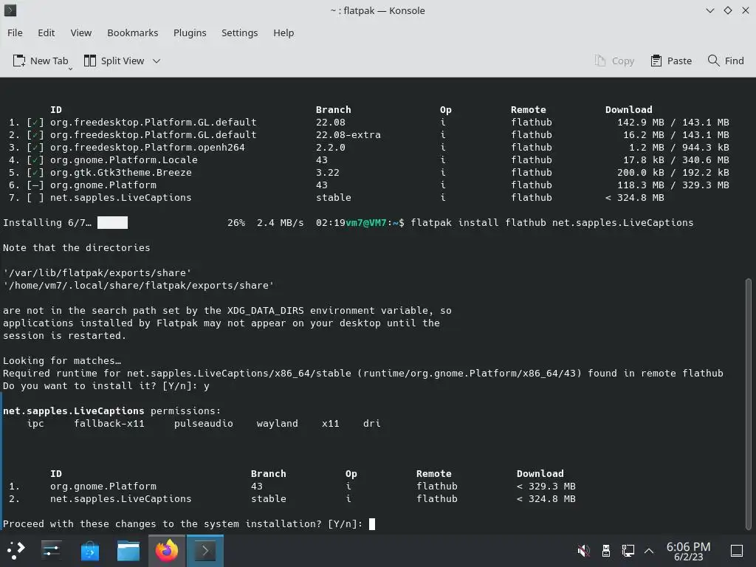
Task: Click the Konsole taskbar entry
Action: point(205,550)
